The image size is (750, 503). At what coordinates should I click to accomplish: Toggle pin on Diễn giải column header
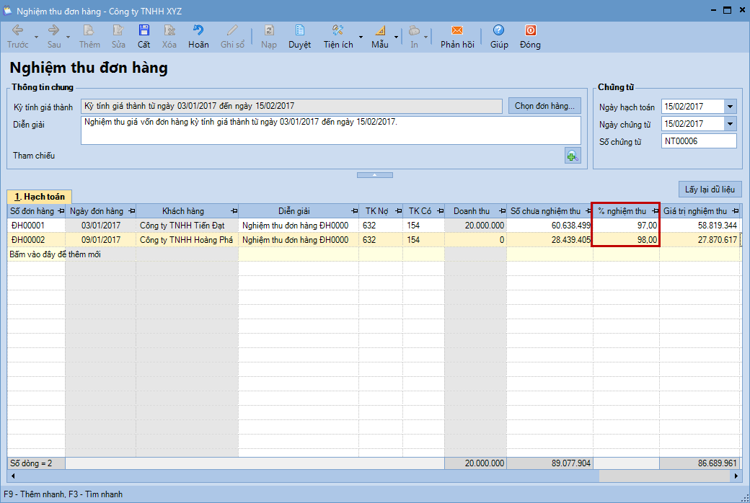tap(353, 211)
